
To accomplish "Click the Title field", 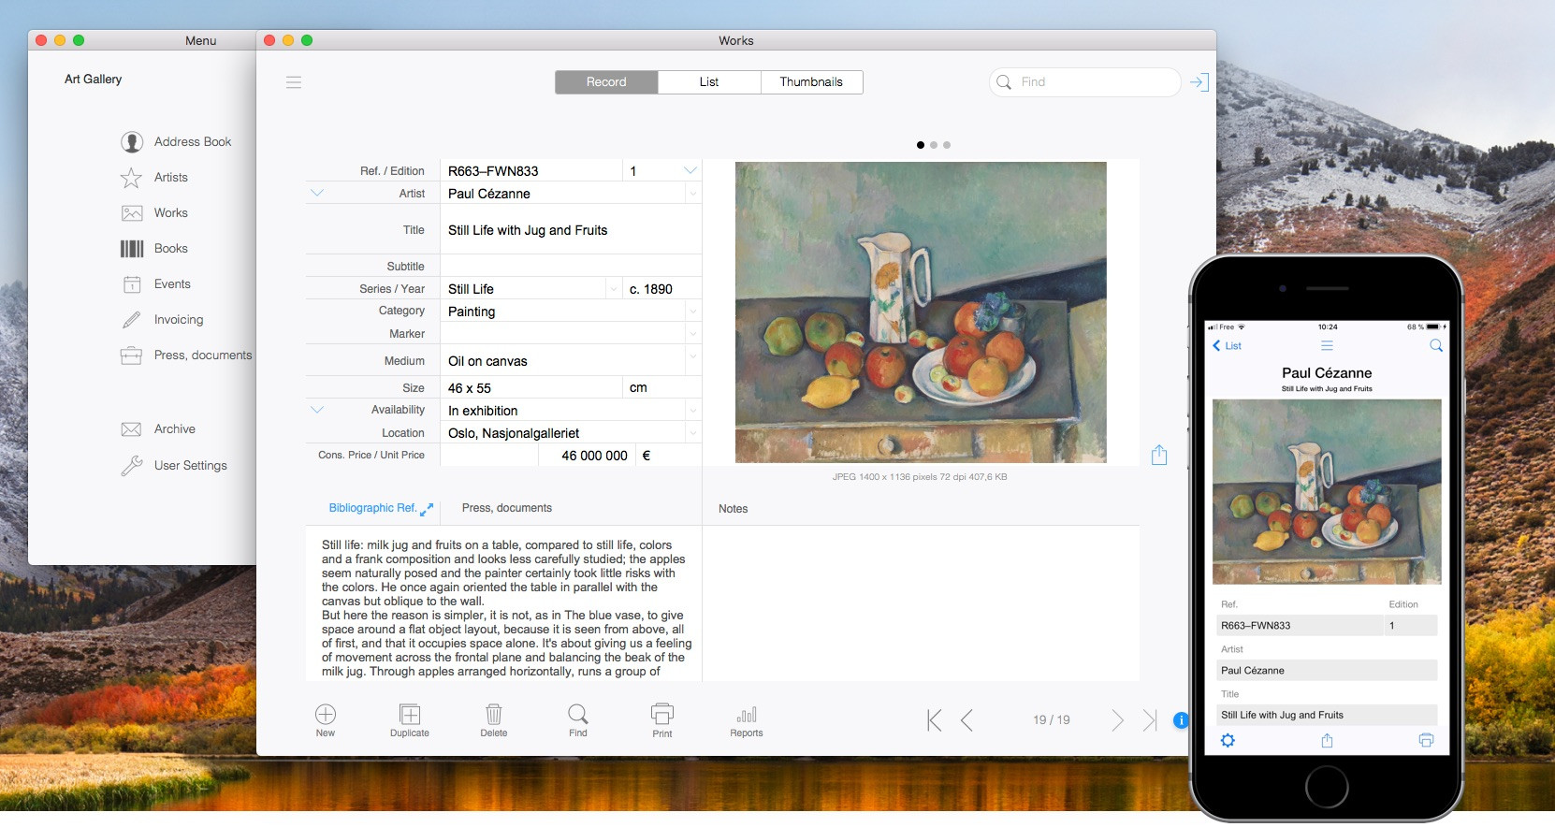I will pos(571,230).
